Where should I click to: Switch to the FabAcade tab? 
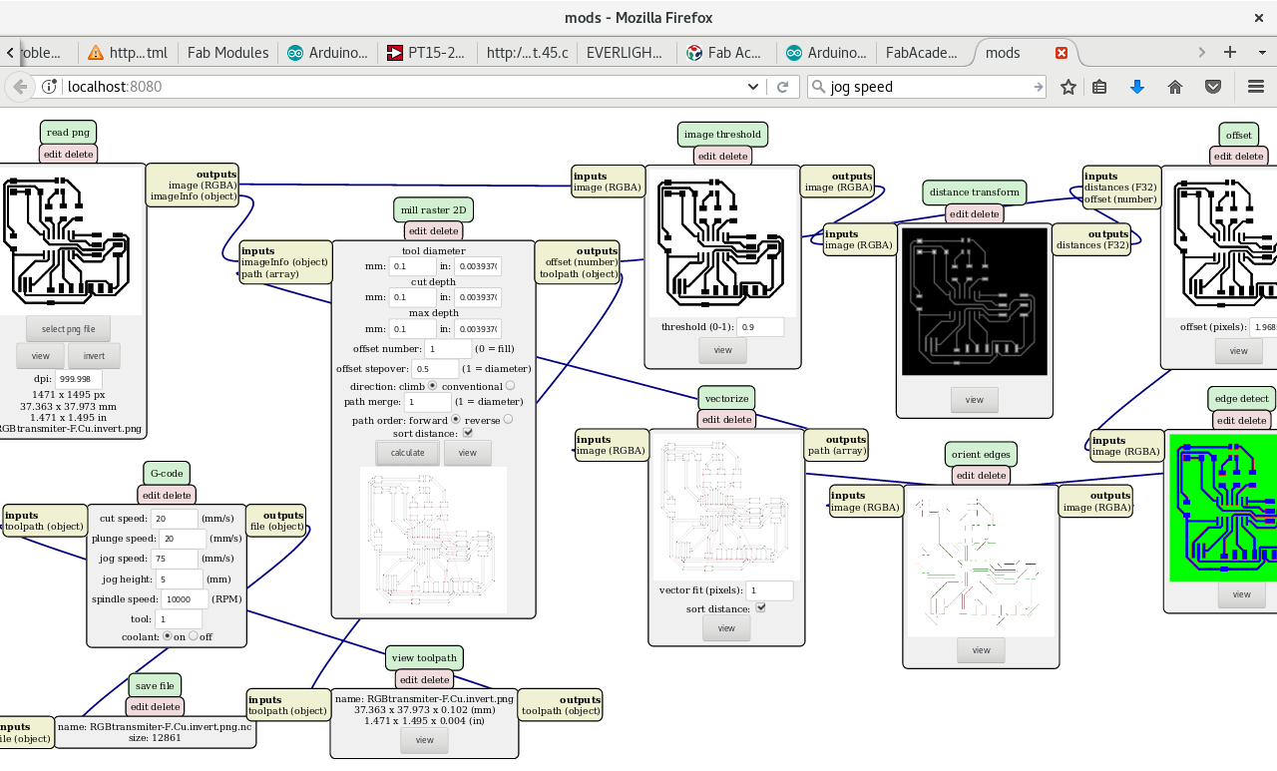coord(923,53)
